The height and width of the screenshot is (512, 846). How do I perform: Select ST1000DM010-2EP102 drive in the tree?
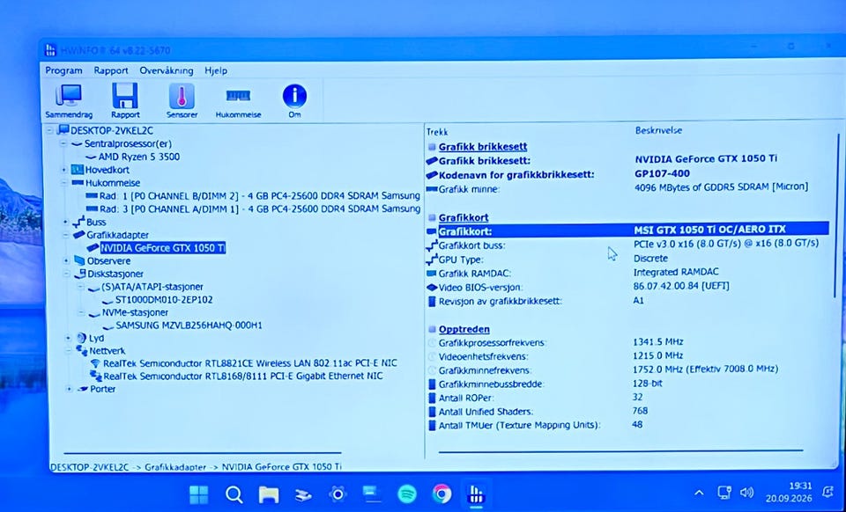click(164, 299)
